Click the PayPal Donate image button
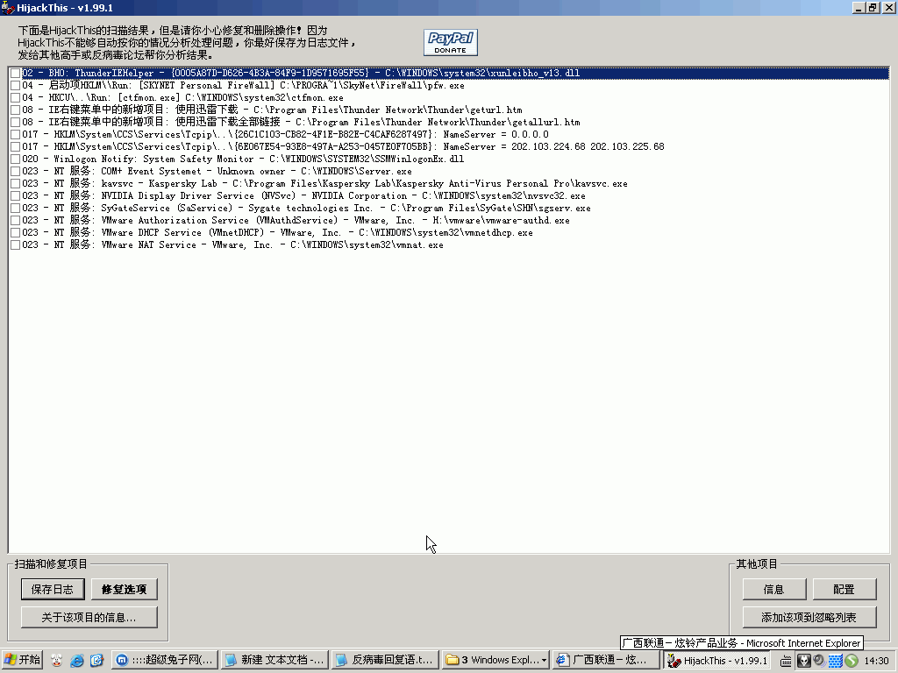Image resolution: width=898 pixels, height=673 pixels. (450, 42)
